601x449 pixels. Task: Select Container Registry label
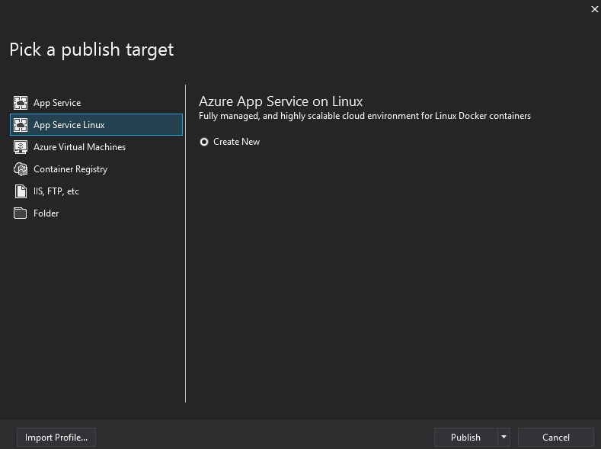pos(71,169)
